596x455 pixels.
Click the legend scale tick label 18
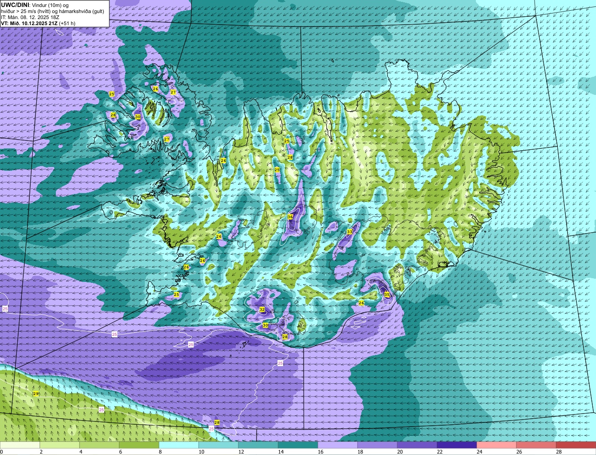(360, 451)
